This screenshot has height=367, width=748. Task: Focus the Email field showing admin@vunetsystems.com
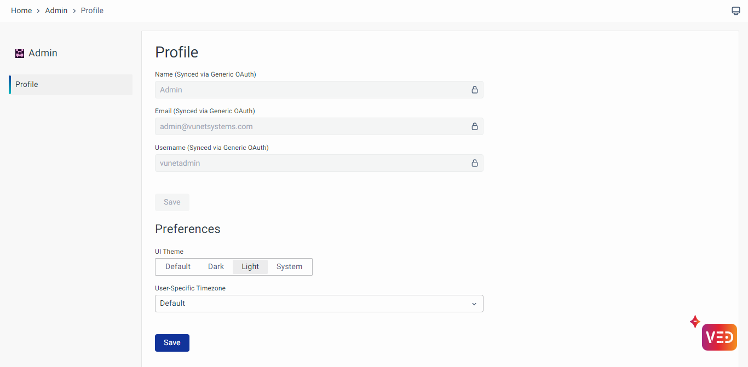click(312, 126)
